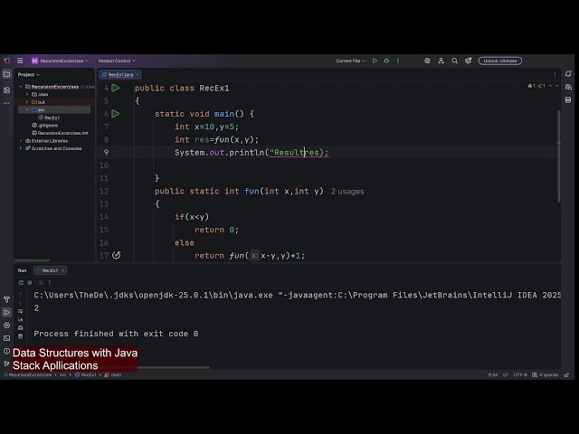Image resolution: width=579 pixels, height=434 pixels.
Task: Open the Structure tool window icon
Action: pos(6,90)
